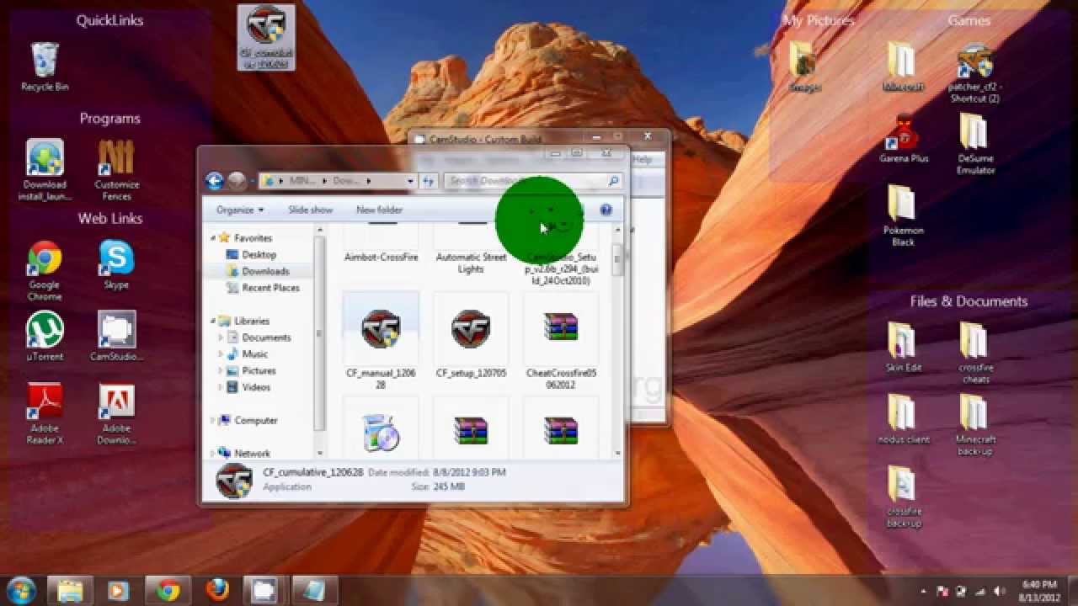Collapse the Libraries tree section

tap(213, 321)
